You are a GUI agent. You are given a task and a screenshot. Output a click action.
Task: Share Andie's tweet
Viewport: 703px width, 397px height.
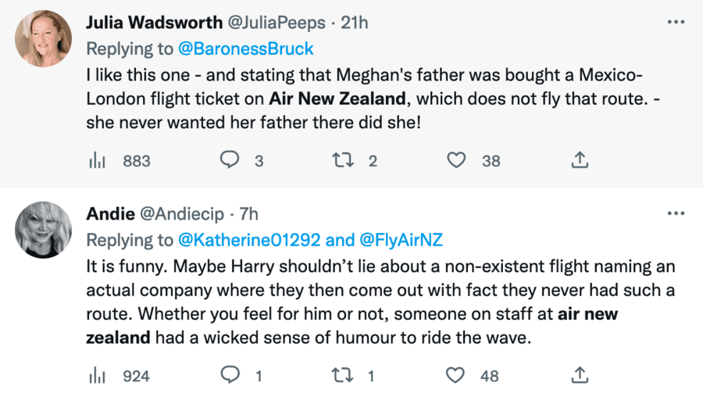pos(579,376)
